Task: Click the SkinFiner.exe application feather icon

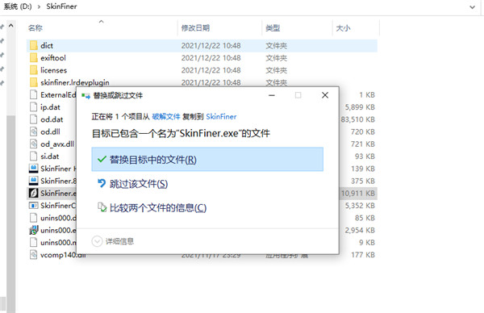Action: 33,193
